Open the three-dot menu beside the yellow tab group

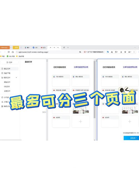click(21, 47)
